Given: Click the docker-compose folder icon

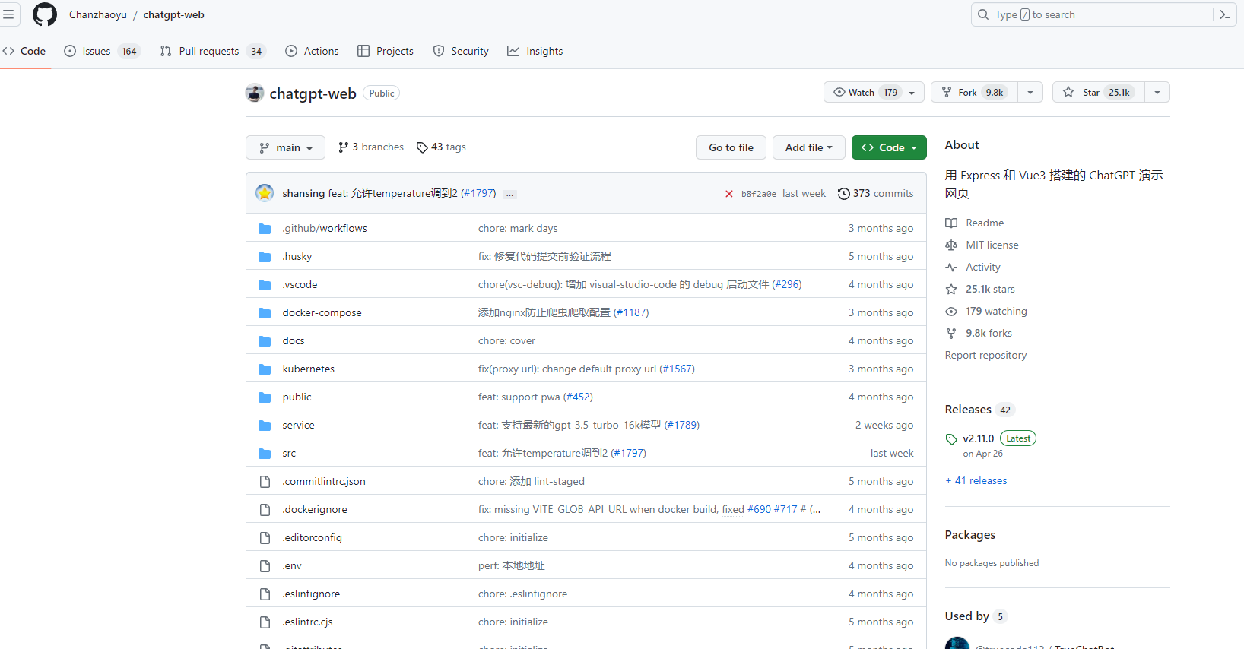Looking at the screenshot, I should tap(265, 313).
